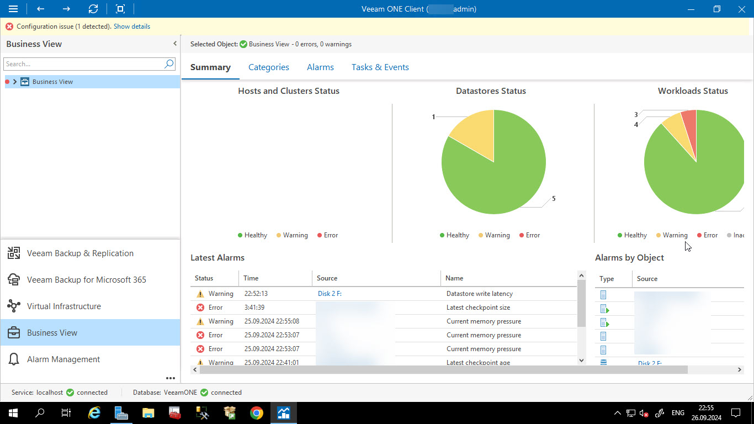Toggle full screen mode icon
The height and width of the screenshot is (424, 754).
(120, 9)
